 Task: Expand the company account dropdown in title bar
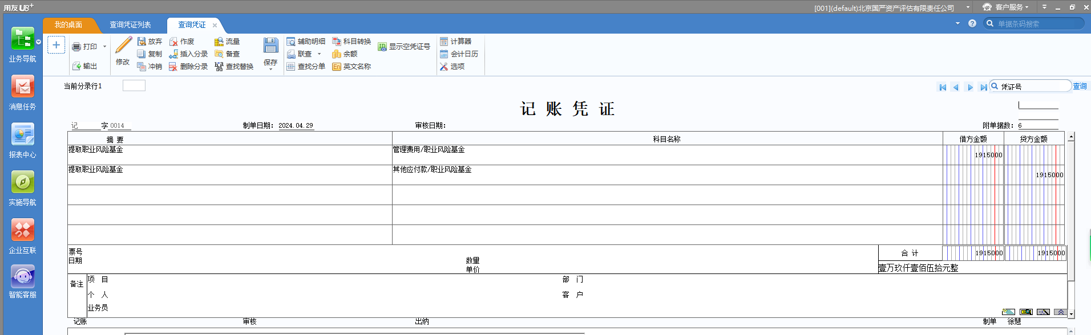click(968, 7)
